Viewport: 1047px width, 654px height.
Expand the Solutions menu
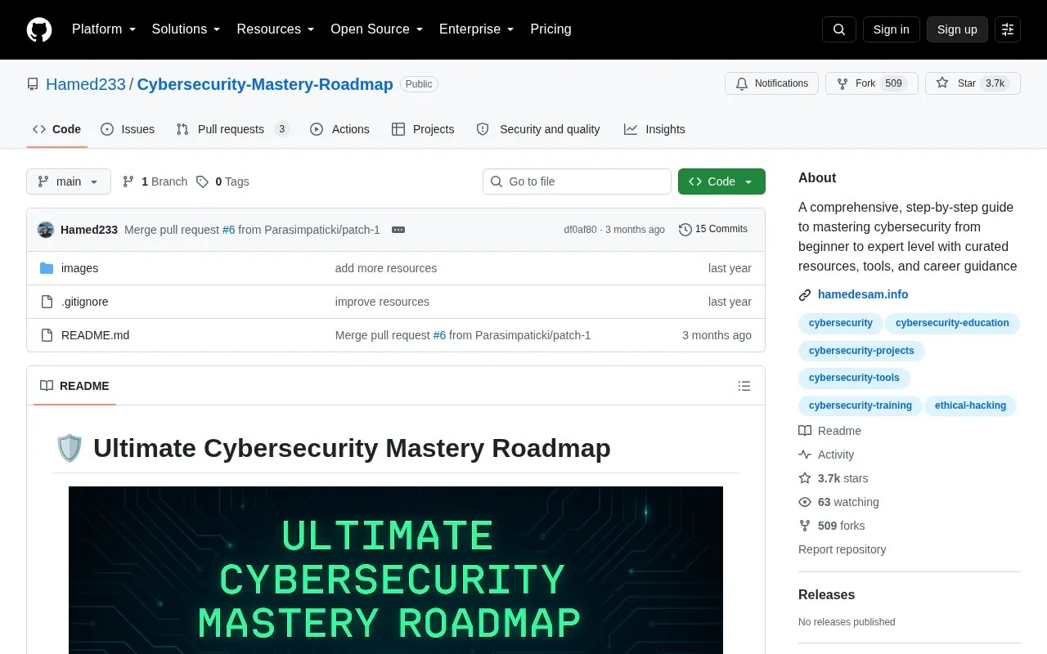point(186,29)
